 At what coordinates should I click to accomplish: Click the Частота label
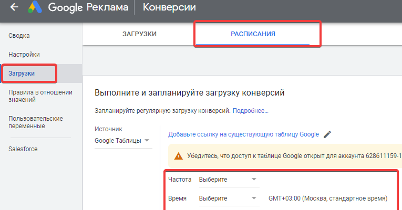pos(180,180)
